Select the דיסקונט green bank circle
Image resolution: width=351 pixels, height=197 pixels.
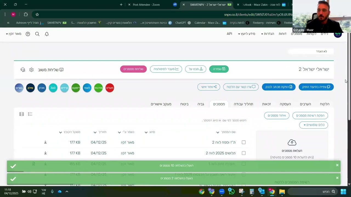pyautogui.click(x=76, y=88)
